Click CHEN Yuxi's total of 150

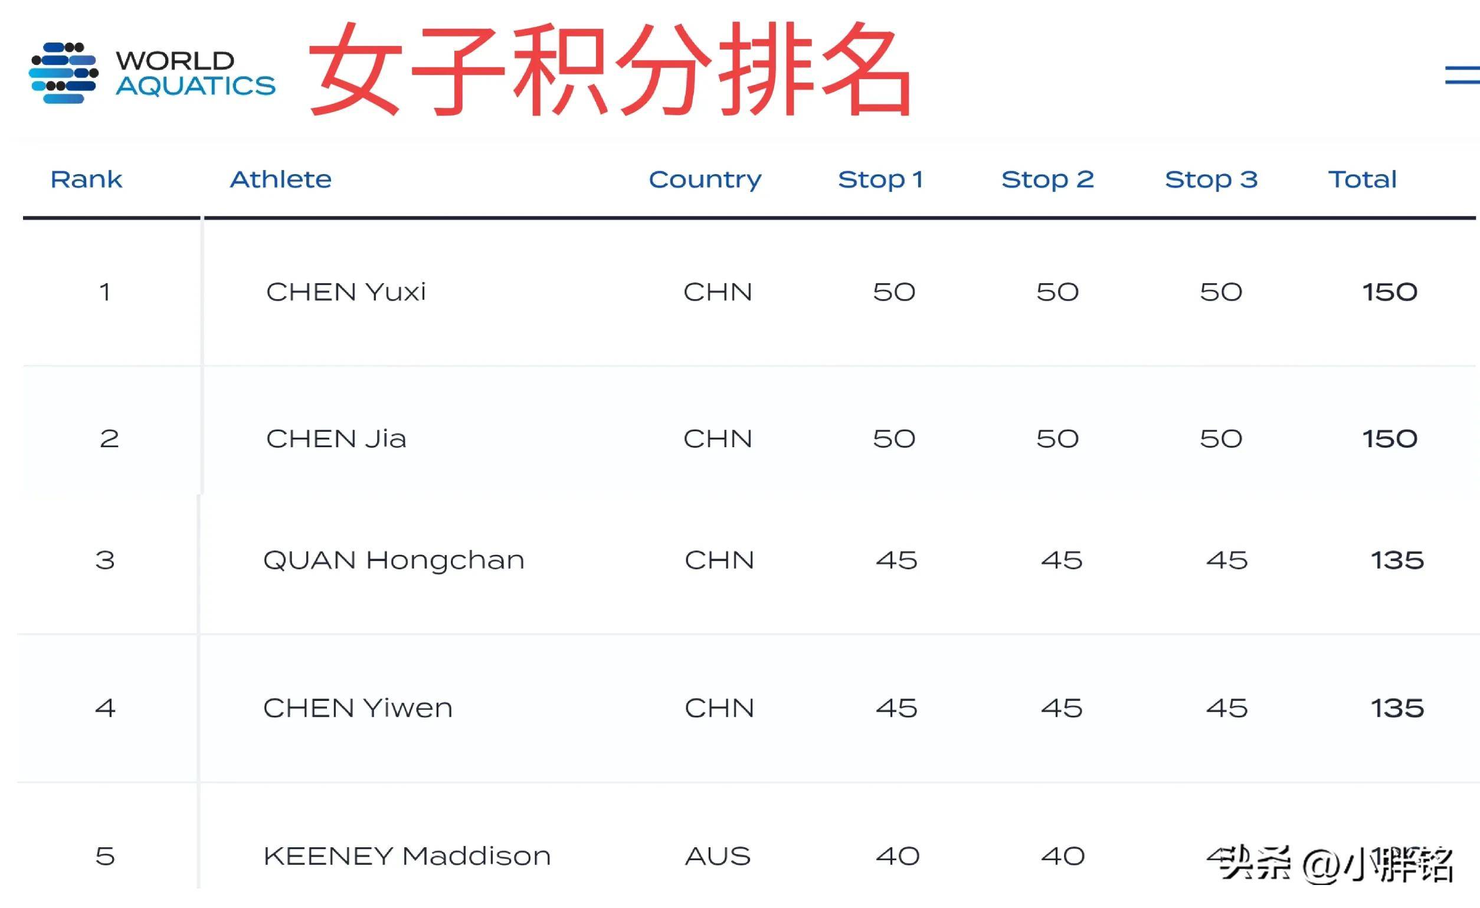point(1390,293)
